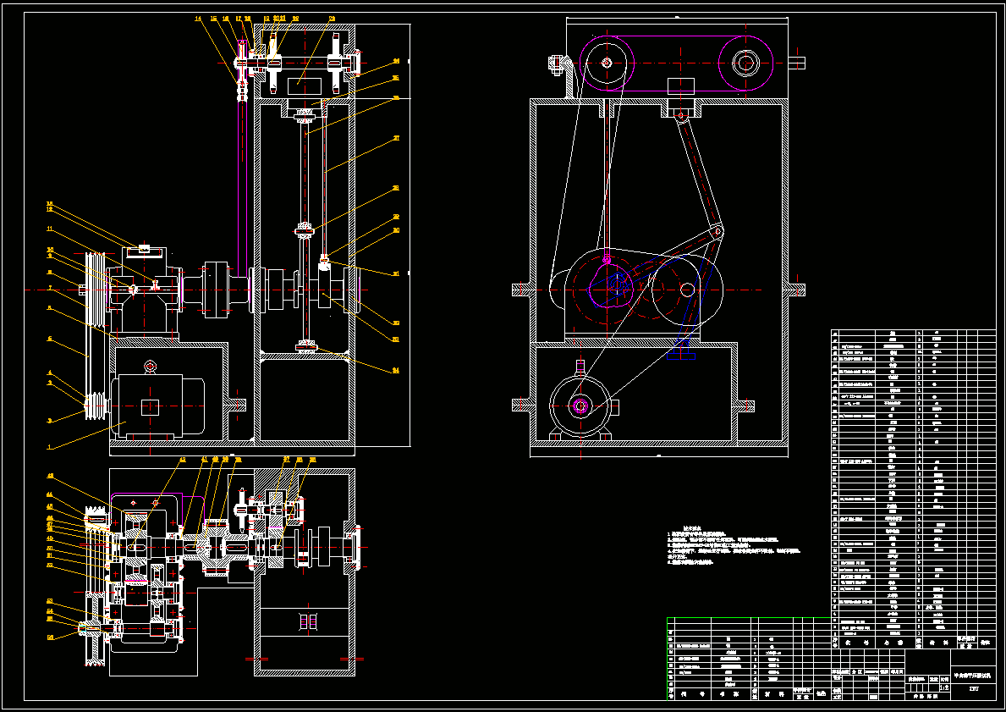Click the 1:2 scale cell in the title block
This screenshot has width=1006, height=712.
coord(943,687)
